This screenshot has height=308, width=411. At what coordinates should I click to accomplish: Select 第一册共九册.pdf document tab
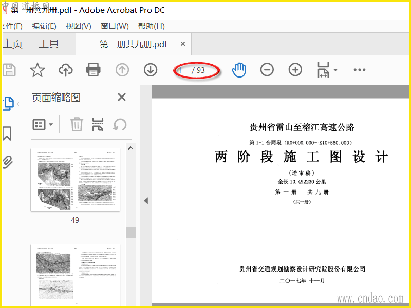pos(133,44)
